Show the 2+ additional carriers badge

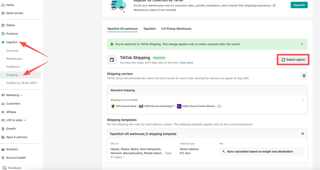(x=219, y=106)
